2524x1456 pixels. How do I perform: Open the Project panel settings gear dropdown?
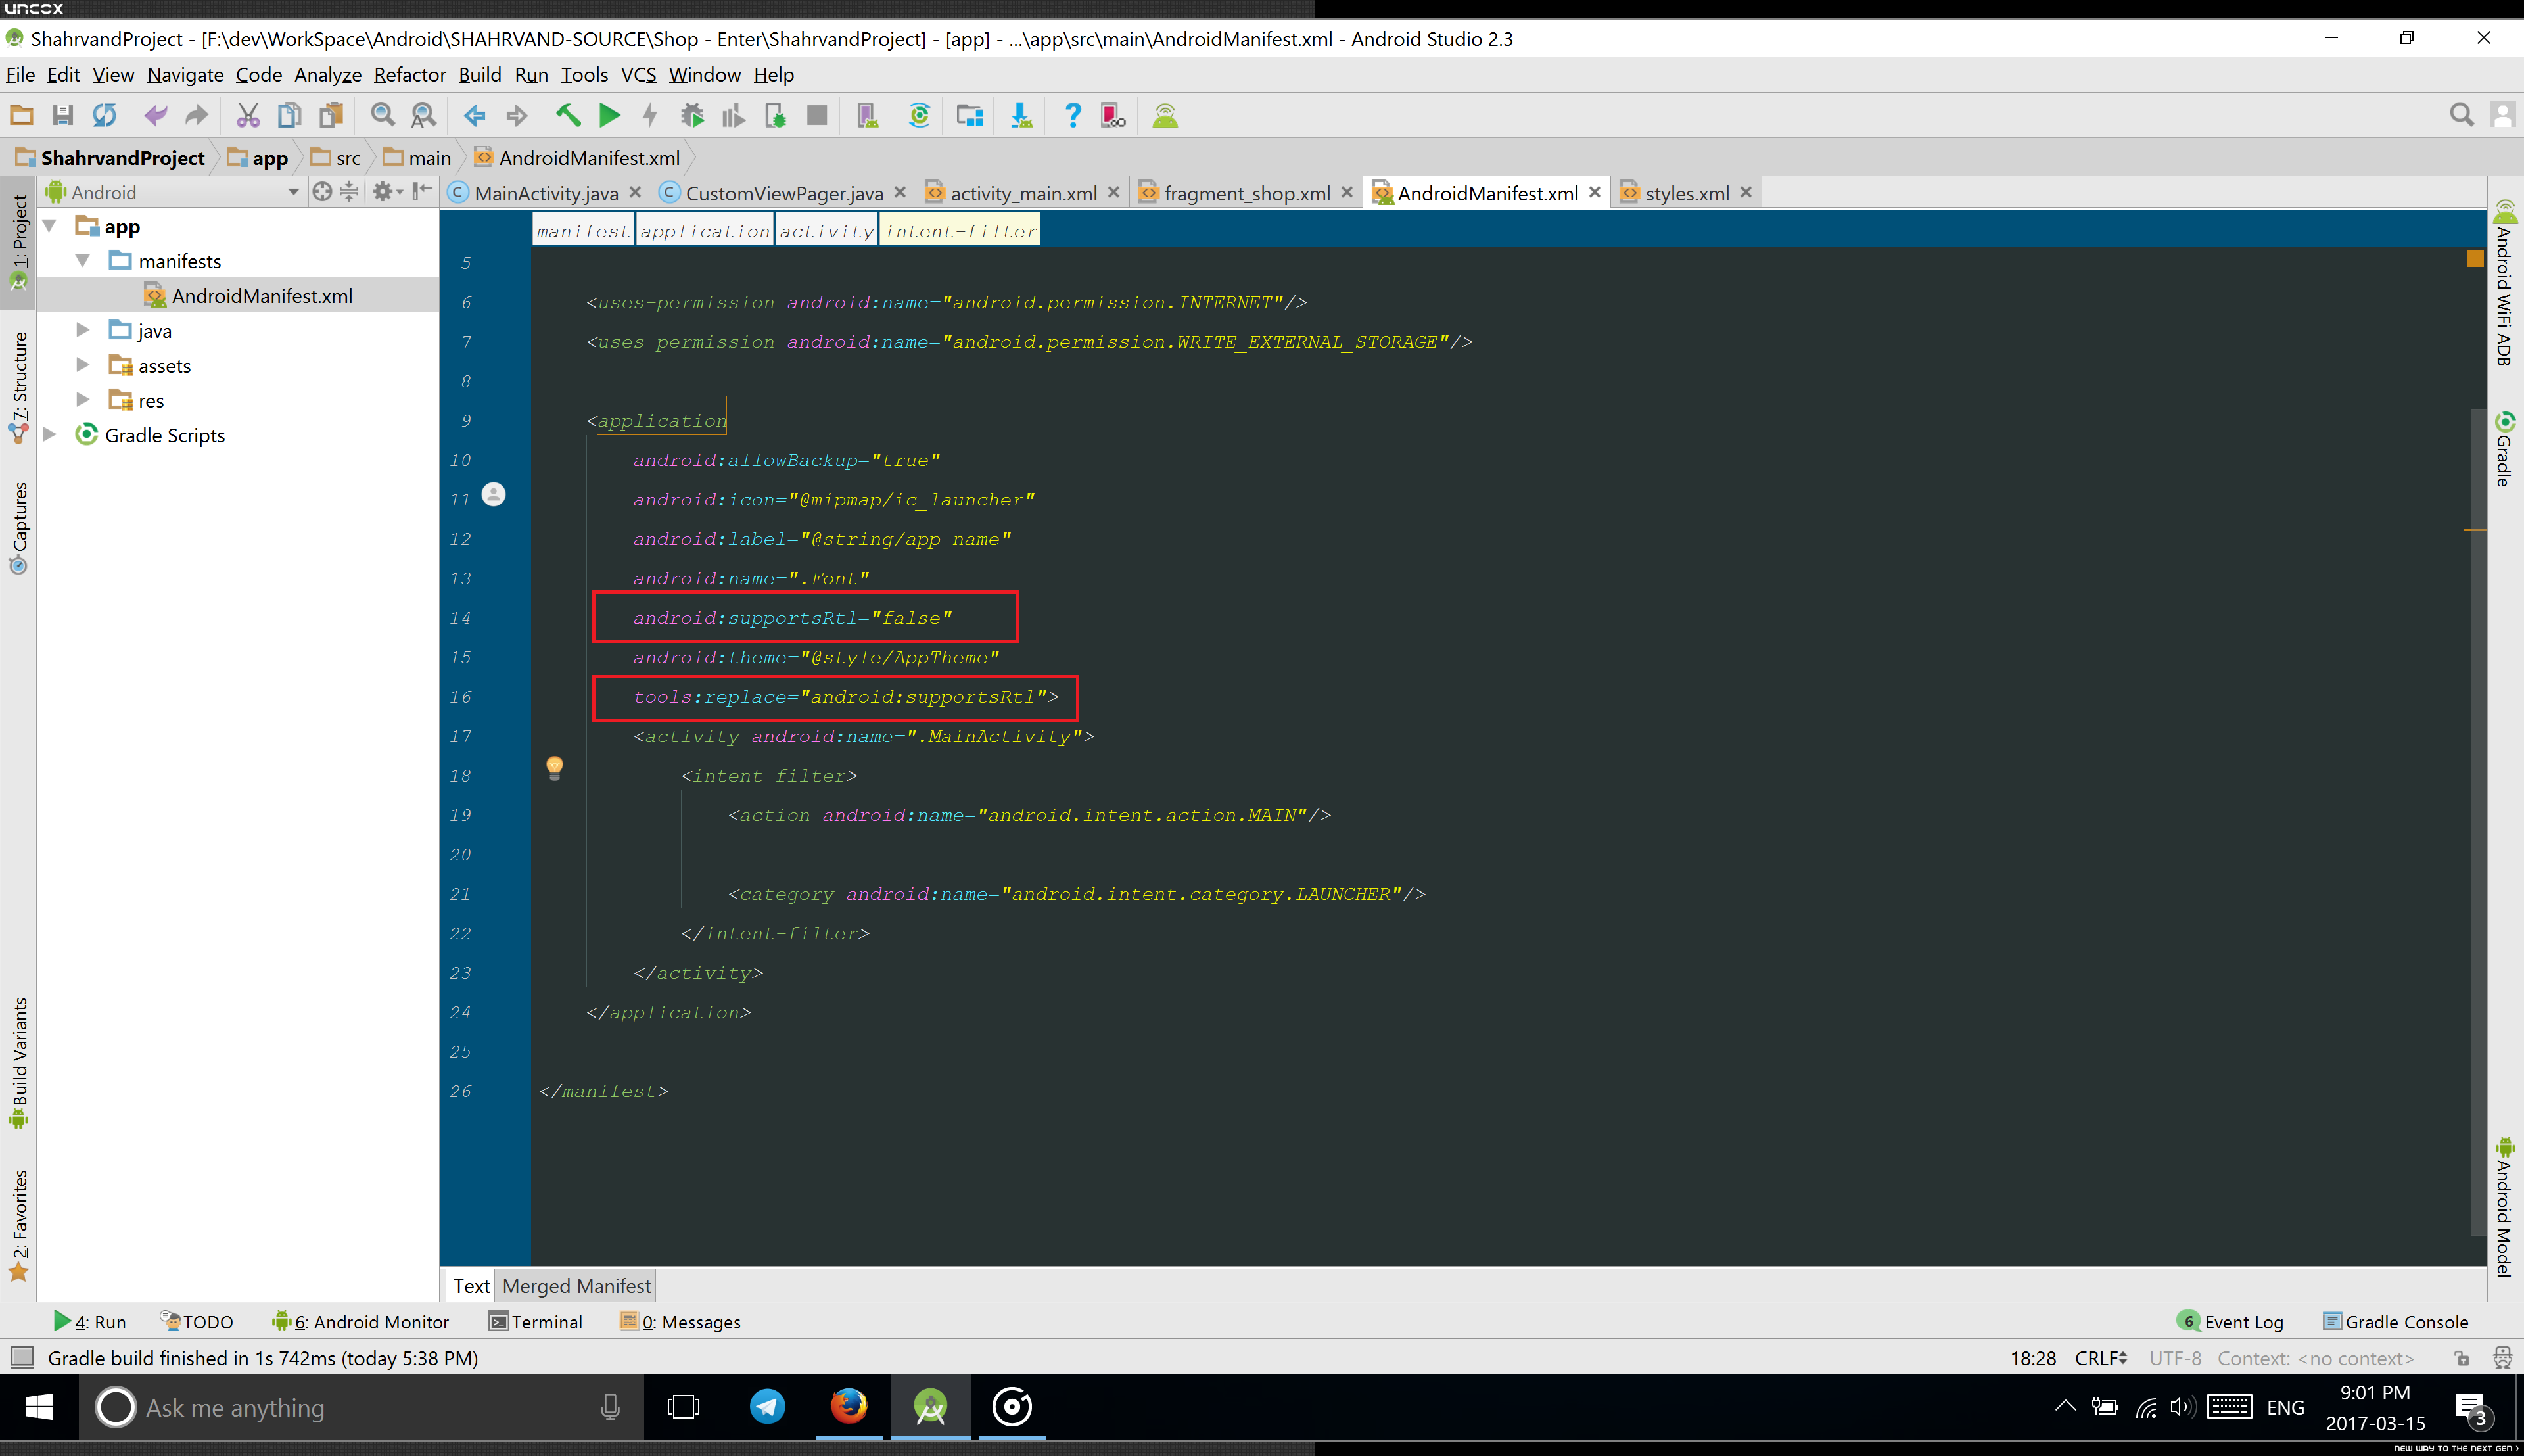[x=387, y=192]
